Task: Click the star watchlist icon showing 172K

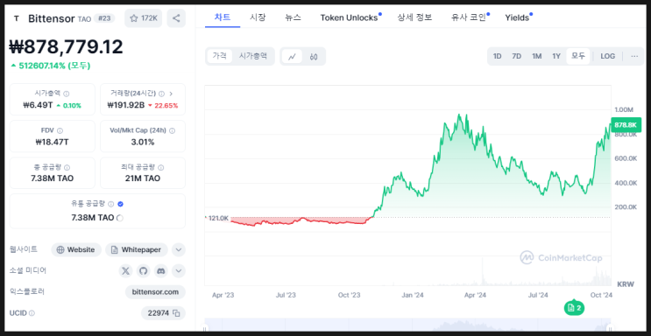Action: [x=143, y=18]
